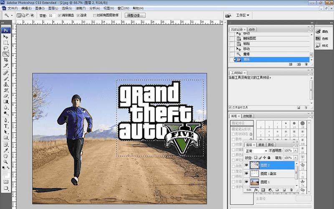This screenshot has width=334, height=209.
Task: Delete current state in History panel
Action: 306,64
